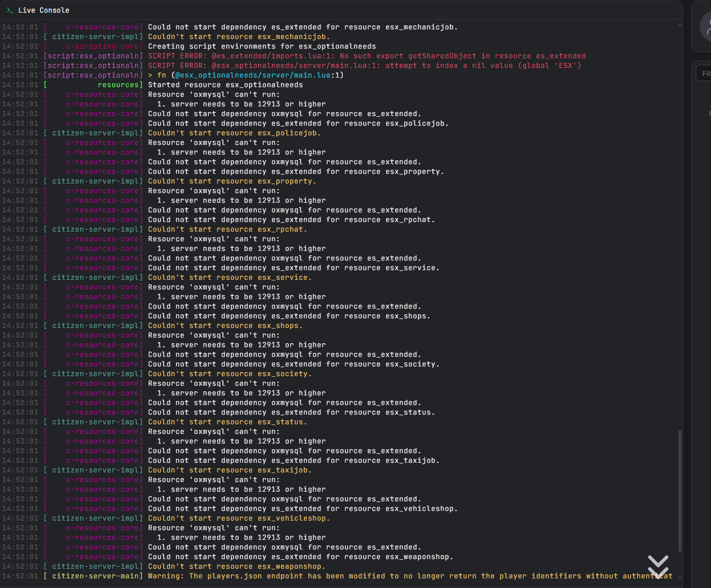Click dependency error line for resource esx_vehicleshop
Screen dimensions: 711x588
tap(303, 508)
